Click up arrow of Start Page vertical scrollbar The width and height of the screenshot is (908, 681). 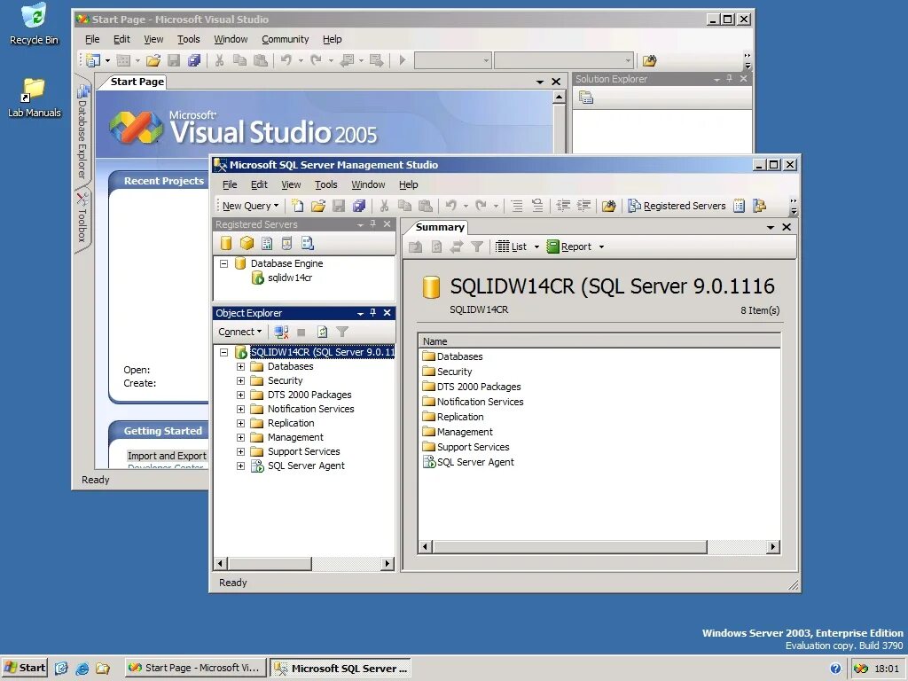[x=559, y=98]
